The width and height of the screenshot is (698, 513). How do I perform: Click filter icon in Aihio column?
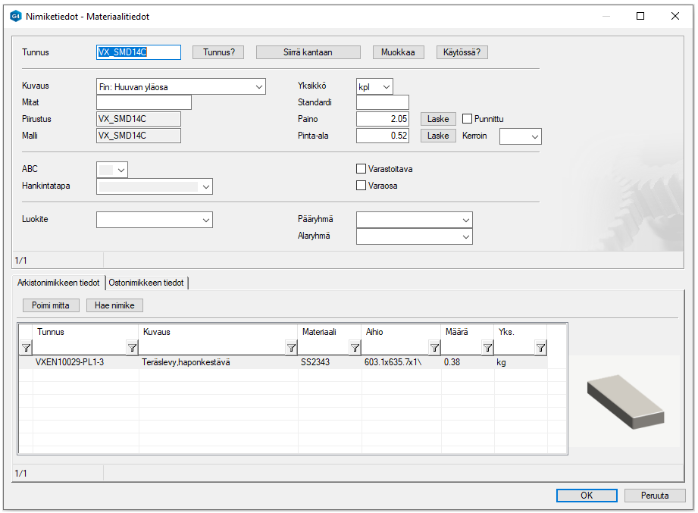pos(434,348)
